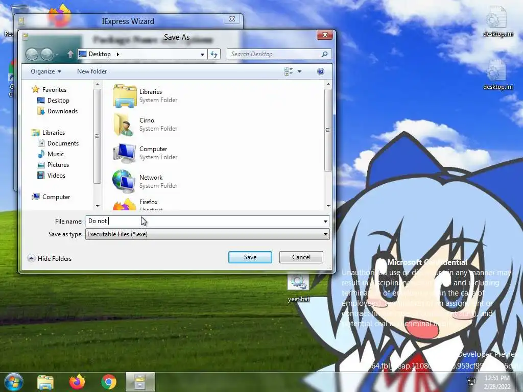
Task: Select Desktop under Favorites
Action: coord(53,101)
